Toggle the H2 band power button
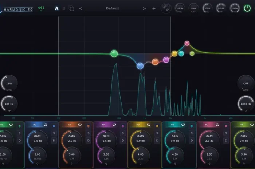255x169 pixels. pos(46,125)
